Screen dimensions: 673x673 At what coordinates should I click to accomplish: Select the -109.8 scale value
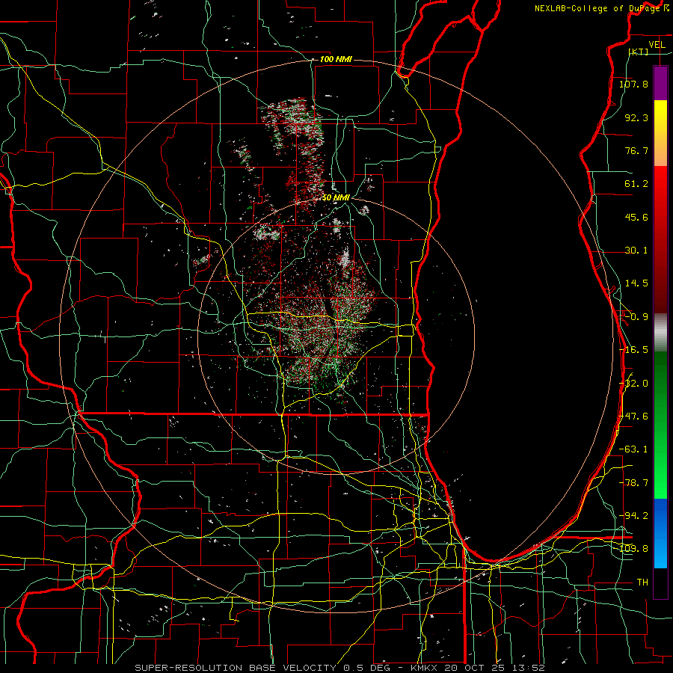click(633, 549)
